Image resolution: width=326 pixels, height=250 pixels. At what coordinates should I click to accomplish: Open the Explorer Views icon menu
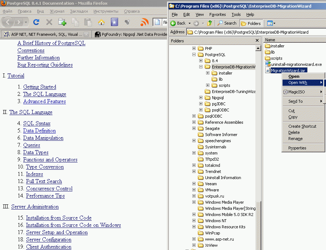[271, 23]
